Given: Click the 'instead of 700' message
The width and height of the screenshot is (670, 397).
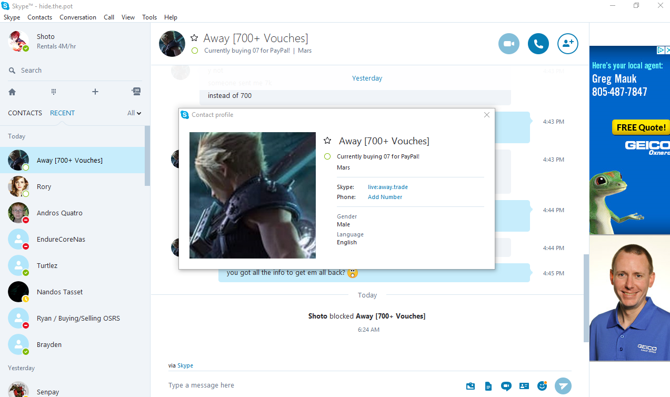Looking at the screenshot, I should tap(229, 95).
